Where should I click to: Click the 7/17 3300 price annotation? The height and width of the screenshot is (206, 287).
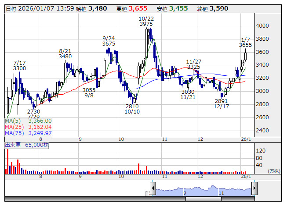tap(19, 65)
